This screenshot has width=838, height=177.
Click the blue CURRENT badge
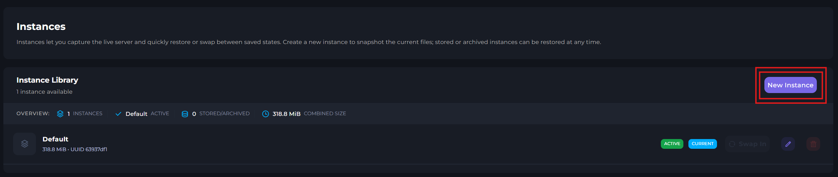pyautogui.click(x=703, y=144)
